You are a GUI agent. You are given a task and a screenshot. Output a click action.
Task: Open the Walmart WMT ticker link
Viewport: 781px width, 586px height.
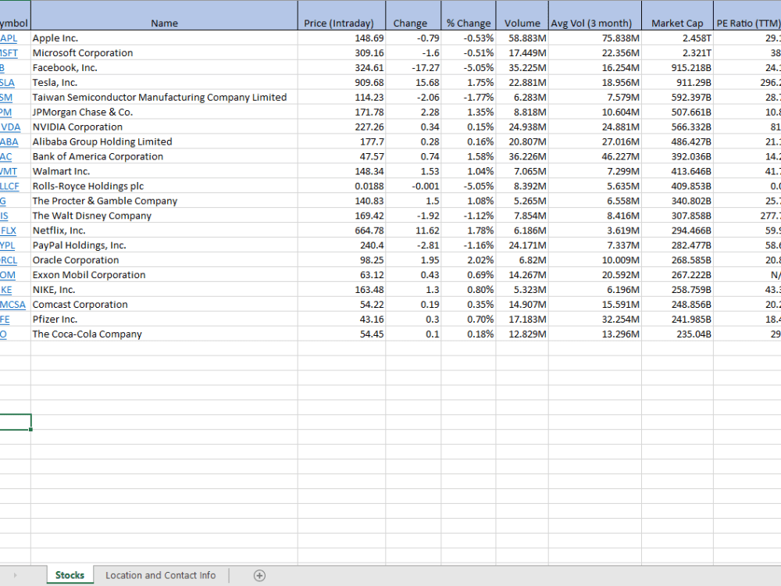(x=9, y=171)
